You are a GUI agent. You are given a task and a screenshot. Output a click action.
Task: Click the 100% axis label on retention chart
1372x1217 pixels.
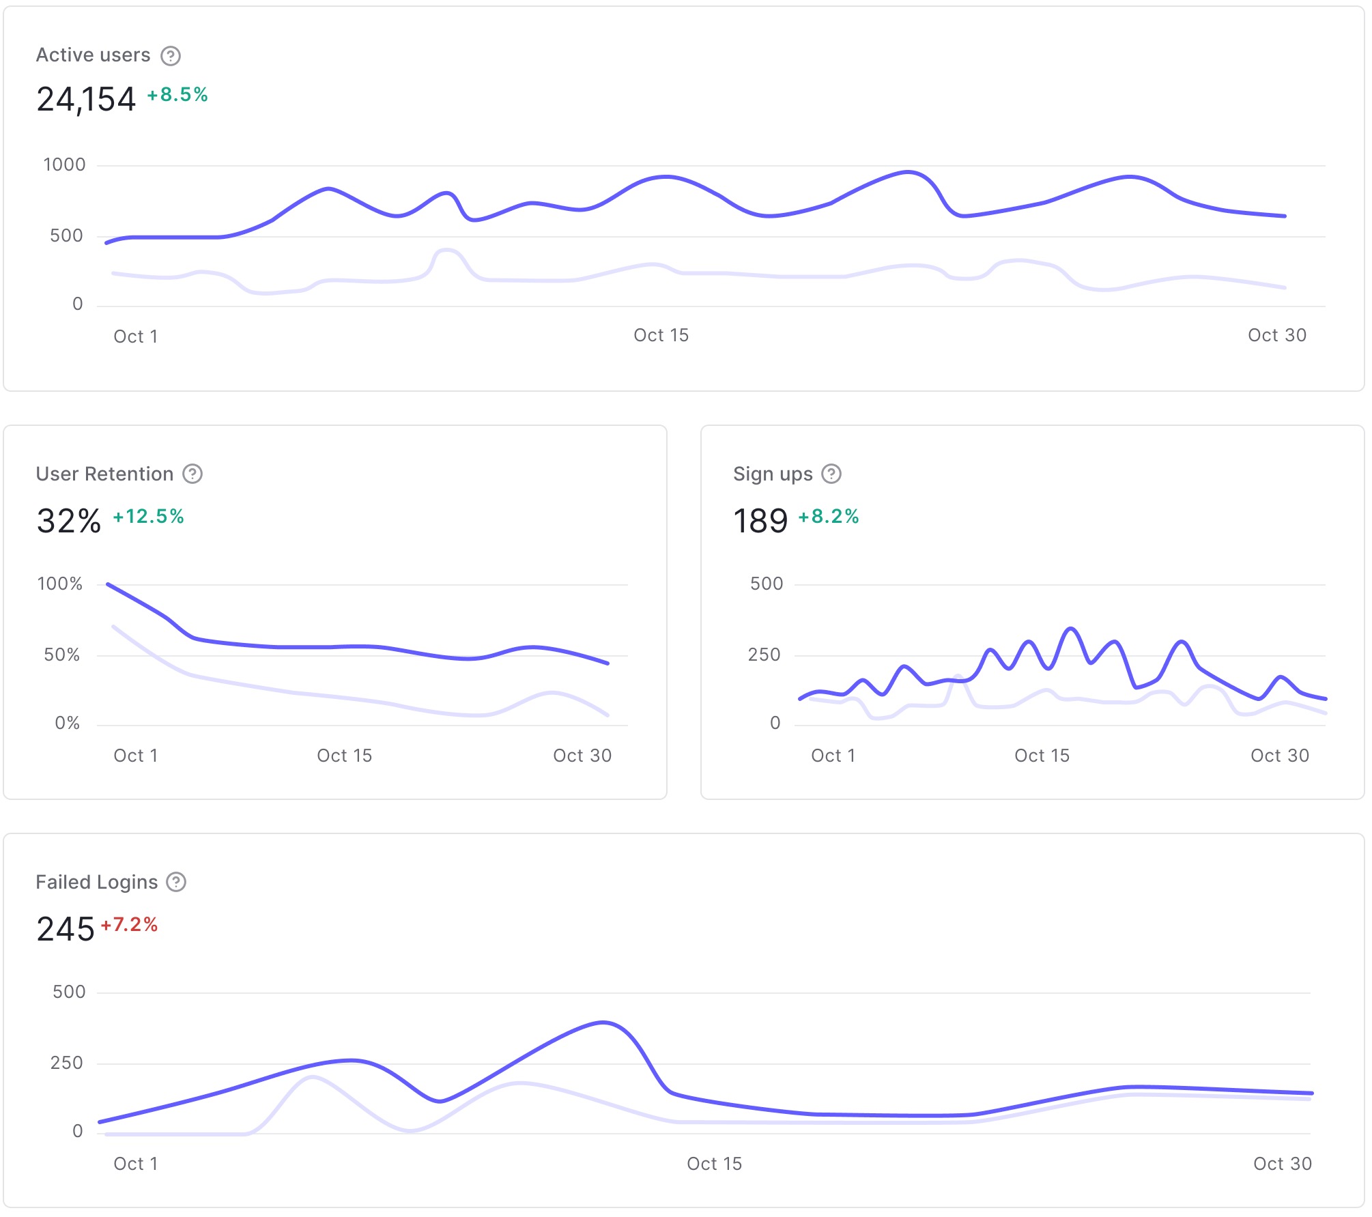coord(59,584)
